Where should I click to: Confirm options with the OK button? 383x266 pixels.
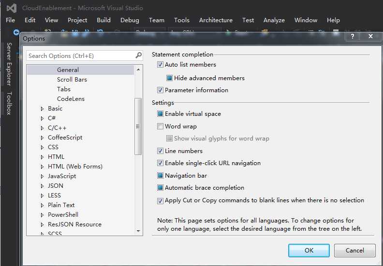(x=309, y=251)
